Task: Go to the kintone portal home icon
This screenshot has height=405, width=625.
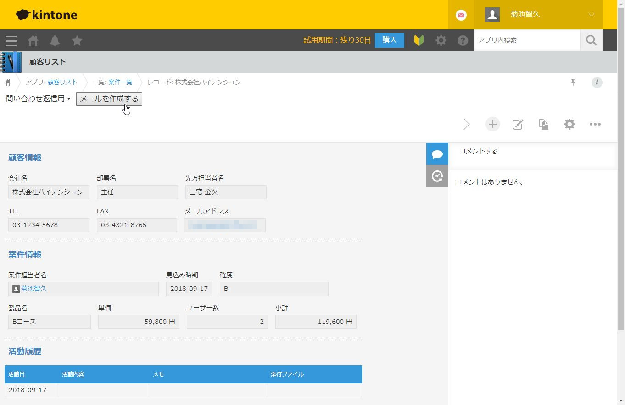Action: pyautogui.click(x=33, y=41)
